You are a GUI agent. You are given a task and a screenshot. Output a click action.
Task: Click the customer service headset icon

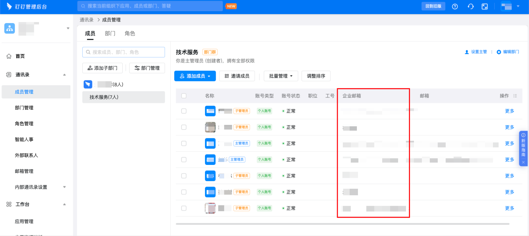pos(471,6)
